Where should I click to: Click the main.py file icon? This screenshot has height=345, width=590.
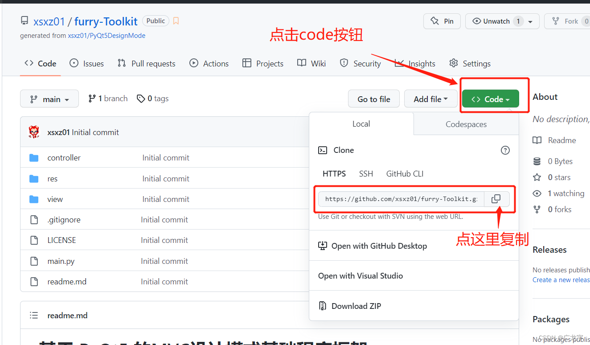click(34, 261)
